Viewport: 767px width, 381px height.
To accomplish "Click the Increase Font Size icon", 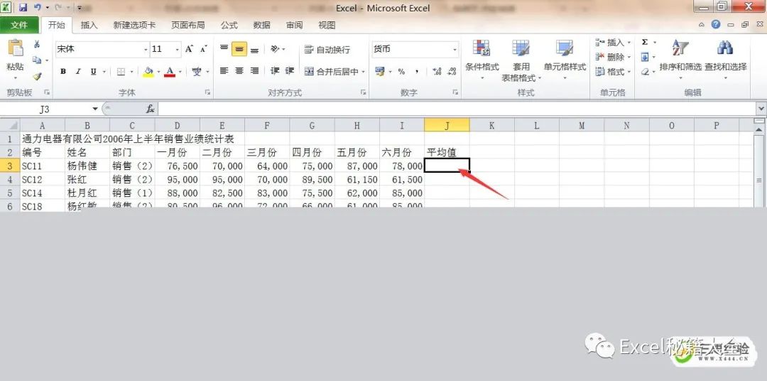I will click(190, 49).
